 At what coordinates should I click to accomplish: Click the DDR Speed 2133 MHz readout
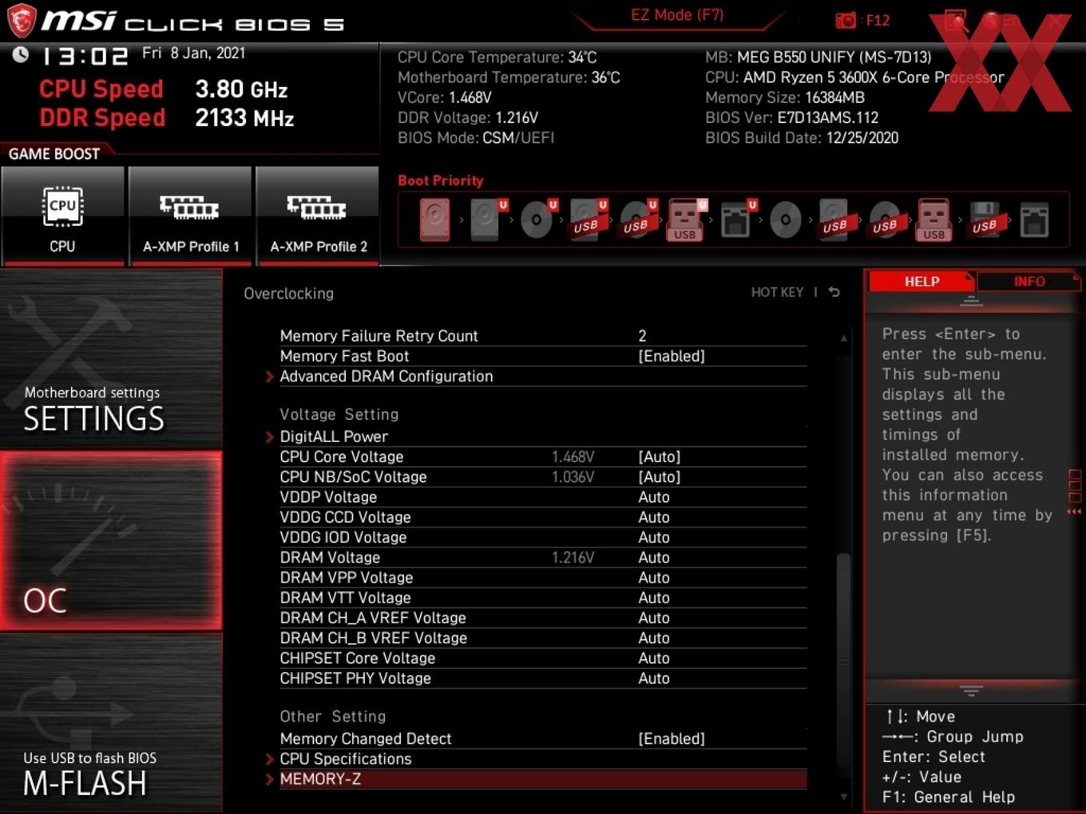pos(167,117)
